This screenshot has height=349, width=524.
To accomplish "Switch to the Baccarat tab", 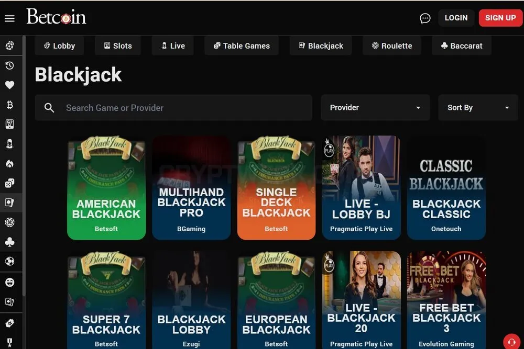I will tap(462, 46).
